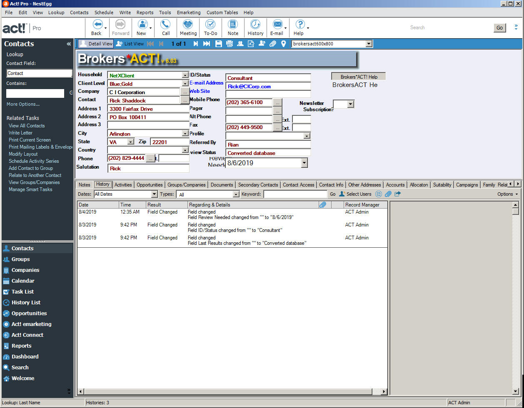Click the email @ icon in History toolbar
The width and height of the screenshot is (524, 408).
click(379, 194)
